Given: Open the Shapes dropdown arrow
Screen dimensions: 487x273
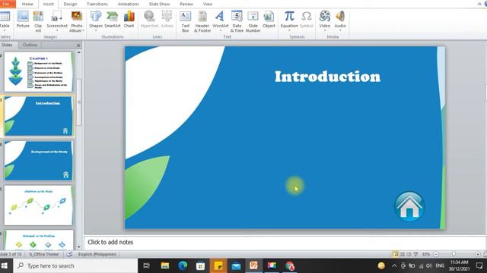Looking at the screenshot, I should point(96,30).
